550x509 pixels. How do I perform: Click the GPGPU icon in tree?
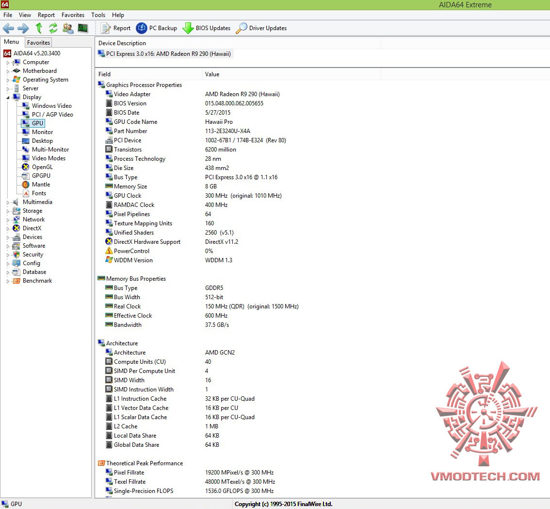[26, 176]
